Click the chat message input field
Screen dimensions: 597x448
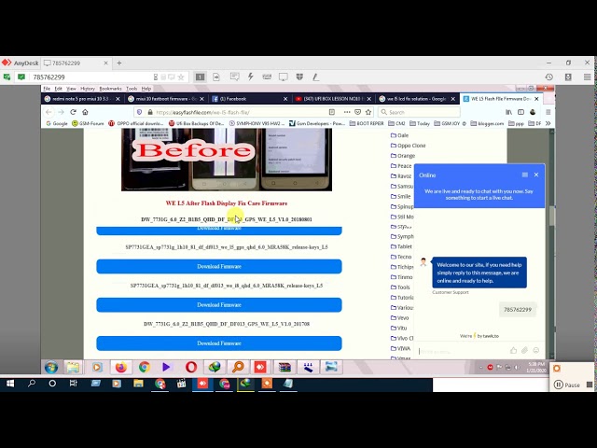click(462, 351)
